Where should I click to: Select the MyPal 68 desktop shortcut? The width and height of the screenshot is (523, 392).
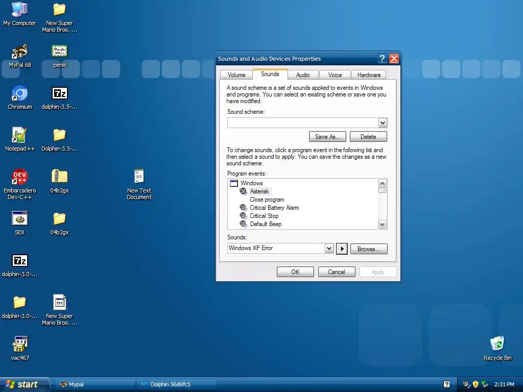click(20, 56)
